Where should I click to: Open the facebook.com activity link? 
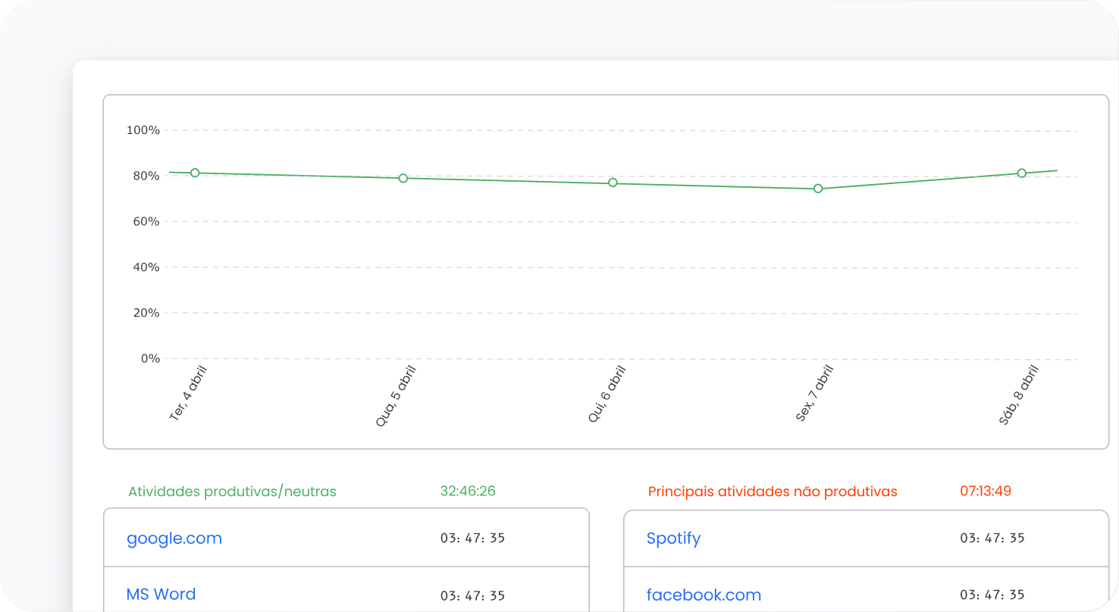[704, 595]
